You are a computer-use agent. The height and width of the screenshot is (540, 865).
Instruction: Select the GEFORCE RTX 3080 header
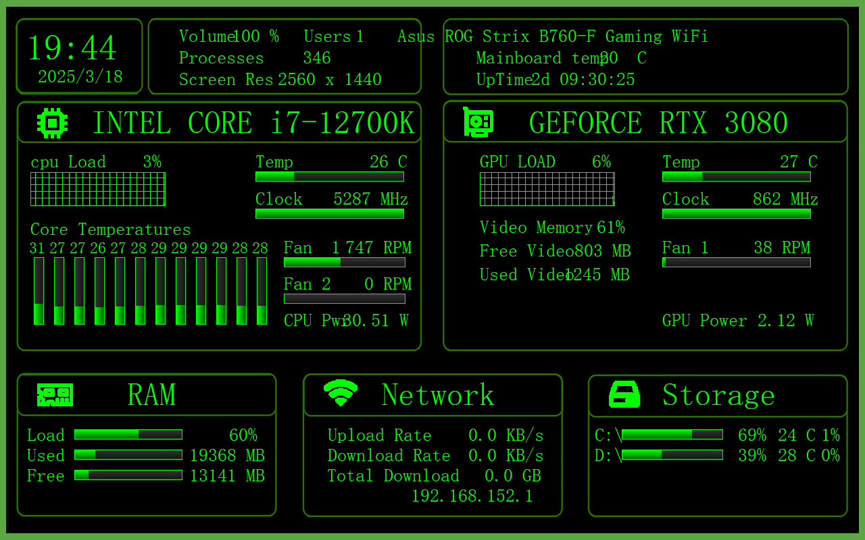pyautogui.click(x=658, y=123)
